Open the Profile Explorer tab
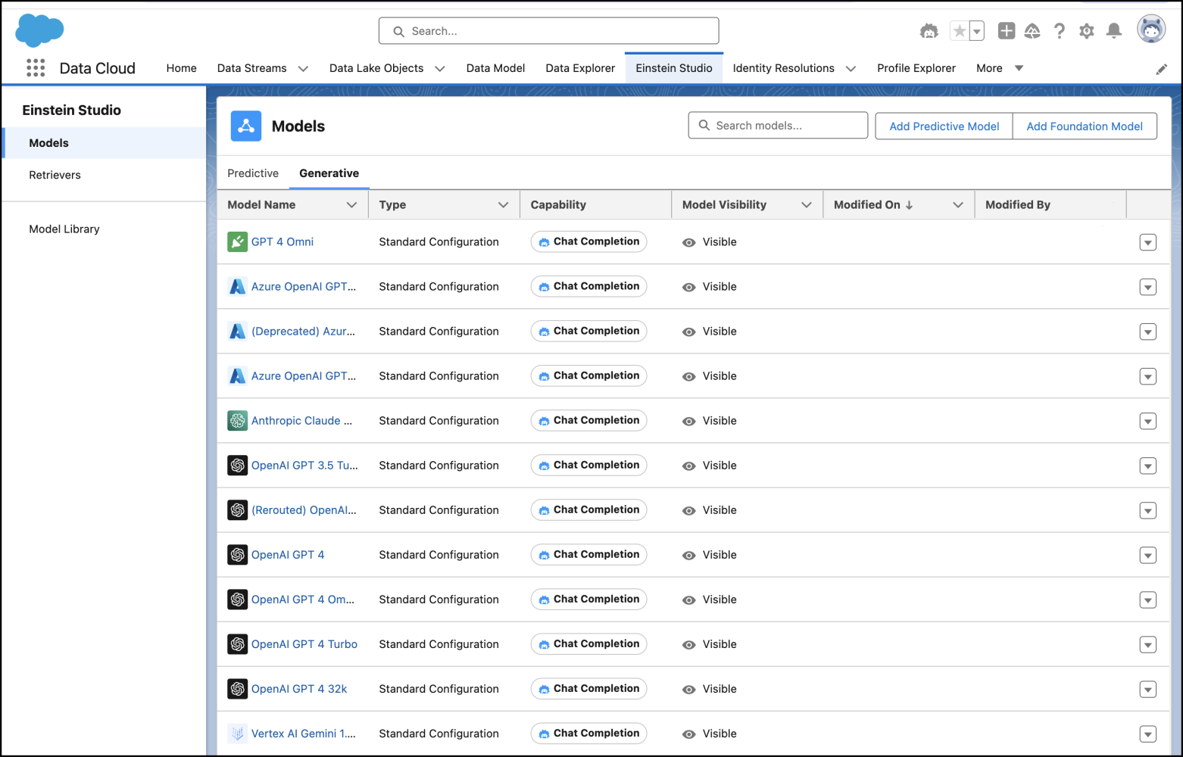The height and width of the screenshot is (757, 1183). pos(916,68)
